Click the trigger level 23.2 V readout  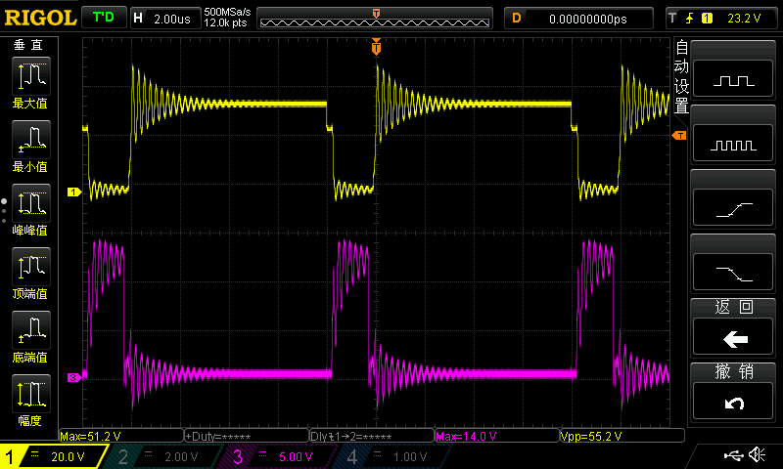(x=744, y=19)
